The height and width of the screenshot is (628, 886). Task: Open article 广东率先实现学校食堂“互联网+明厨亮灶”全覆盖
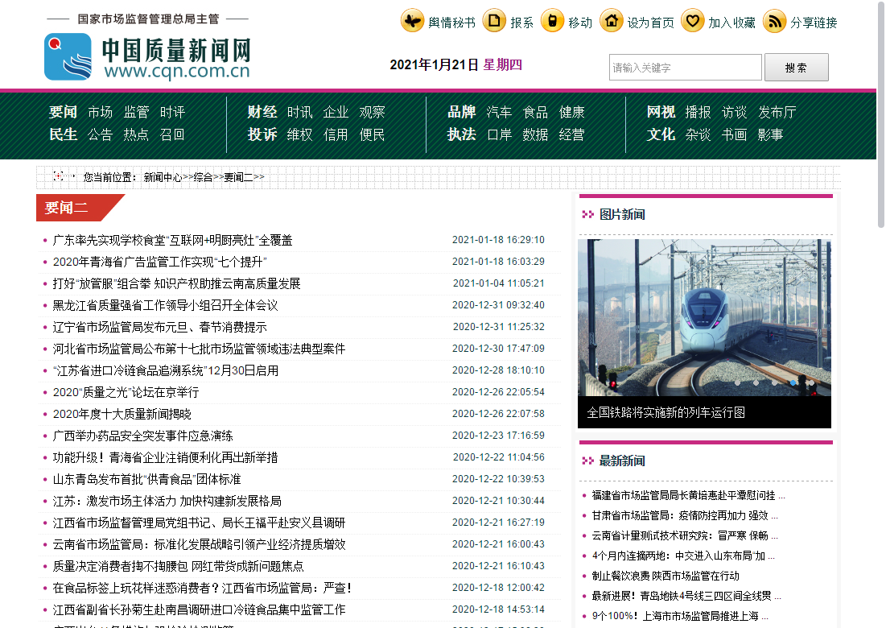tap(172, 240)
